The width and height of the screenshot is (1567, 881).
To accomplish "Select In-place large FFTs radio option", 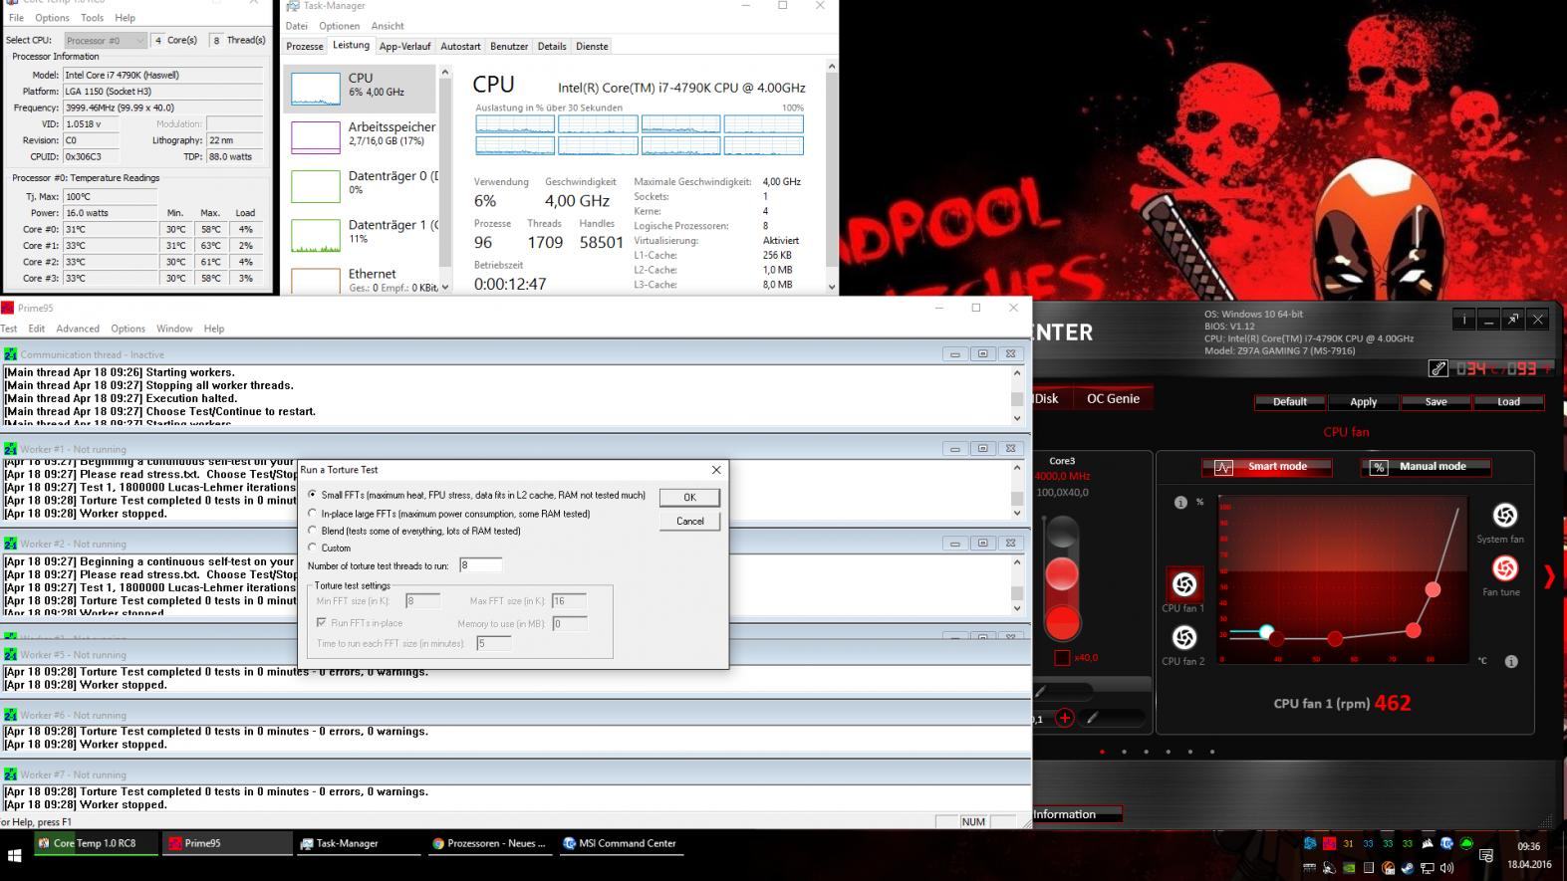I will (313, 514).
